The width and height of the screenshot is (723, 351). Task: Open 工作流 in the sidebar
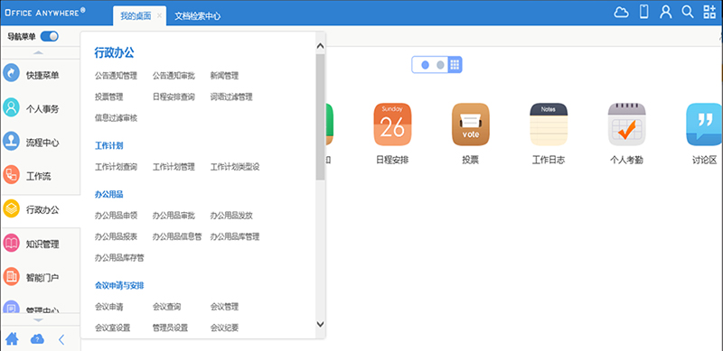(40, 177)
